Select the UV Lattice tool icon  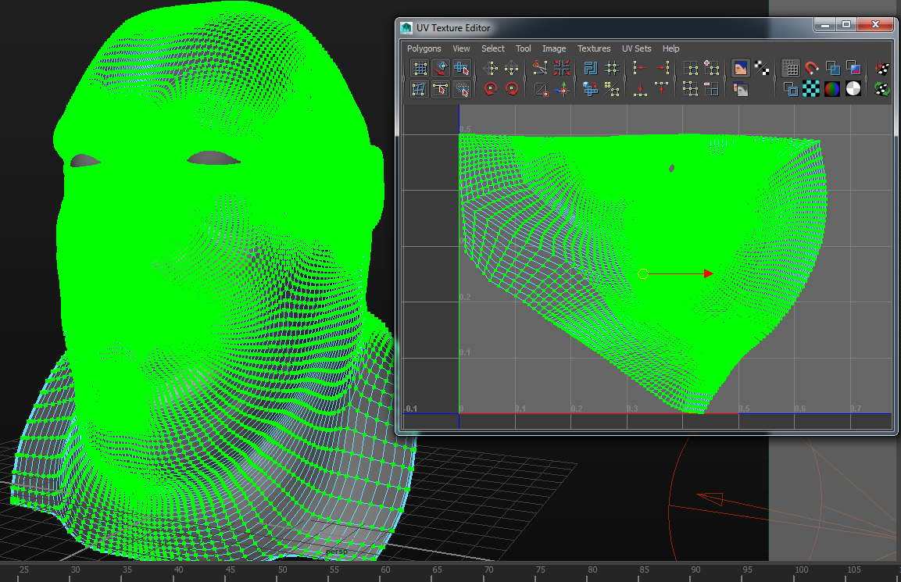[420, 68]
